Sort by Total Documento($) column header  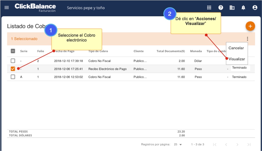(171, 51)
